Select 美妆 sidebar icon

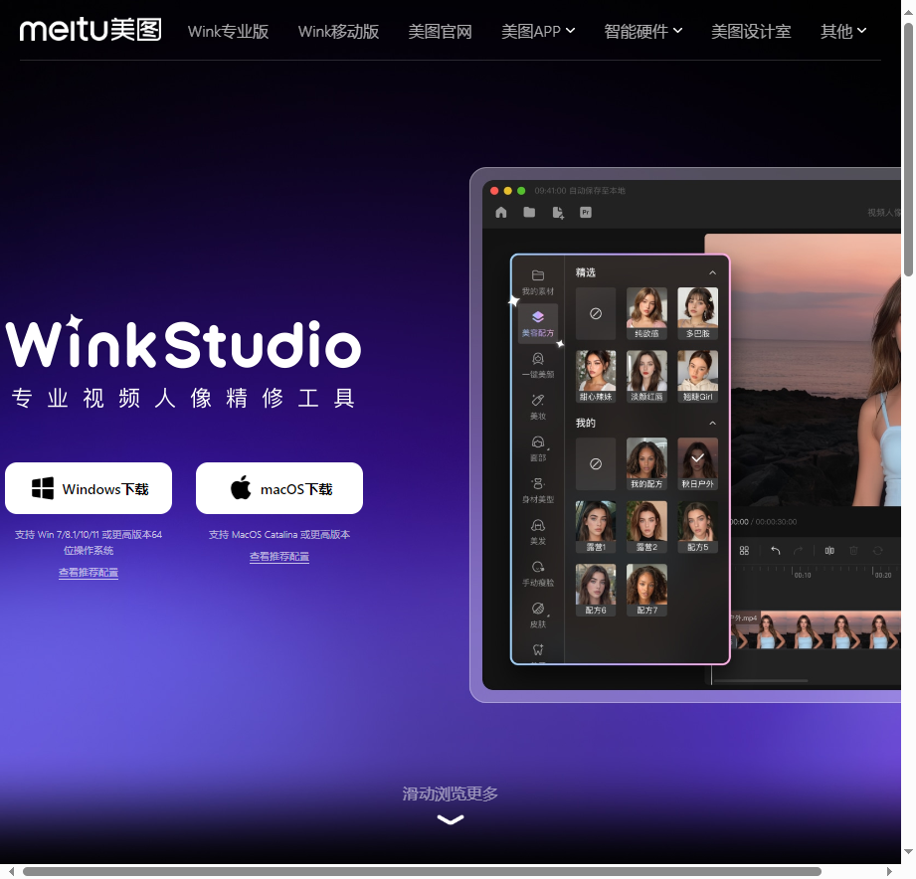538,407
